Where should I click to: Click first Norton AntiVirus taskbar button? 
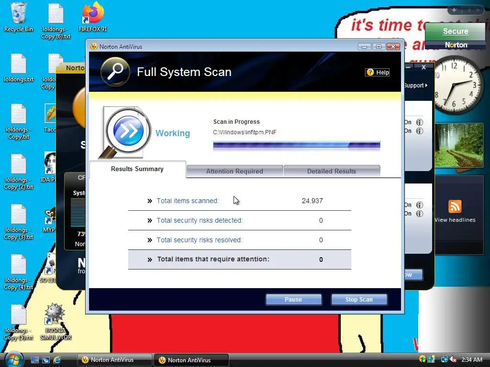(115, 360)
